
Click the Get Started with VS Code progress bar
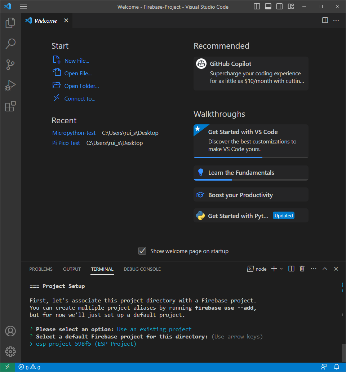tap(251, 157)
